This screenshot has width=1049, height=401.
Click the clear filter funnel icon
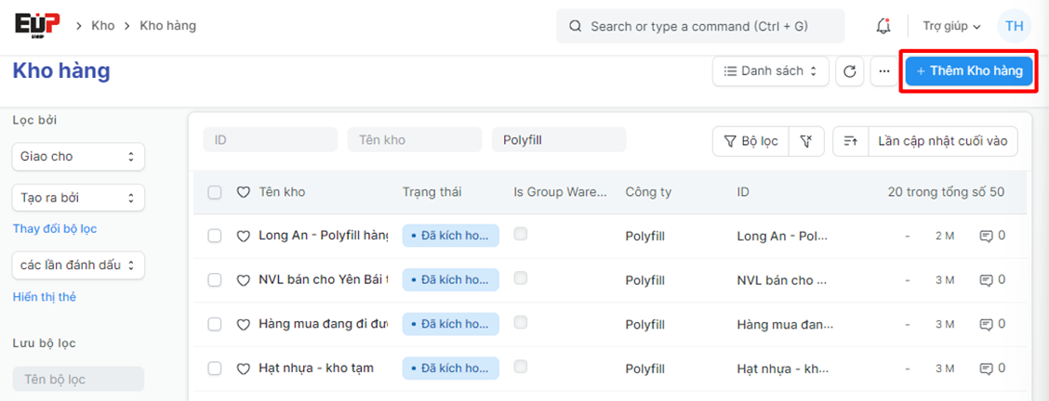pos(806,141)
